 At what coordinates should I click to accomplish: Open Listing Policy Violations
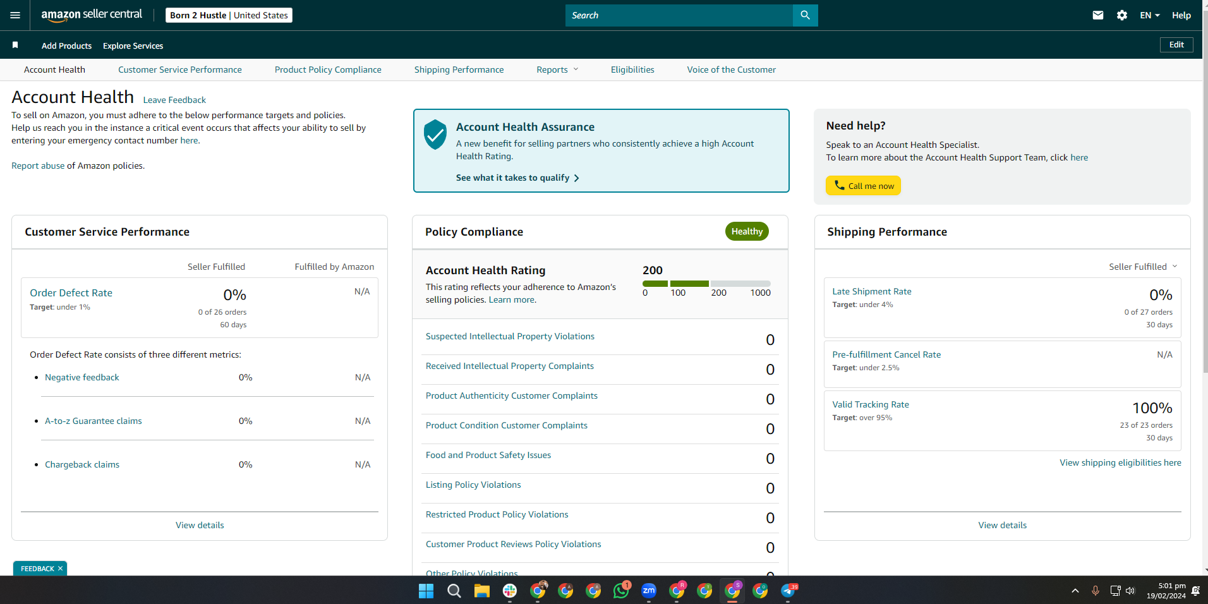point(473,485)
